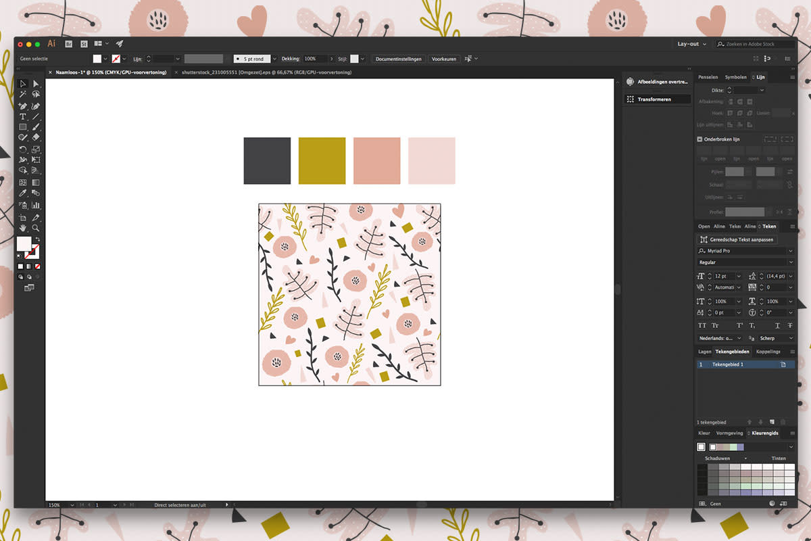Select the Mesh tool
This screenshot has width=811, height=541.
coord(23,183)
